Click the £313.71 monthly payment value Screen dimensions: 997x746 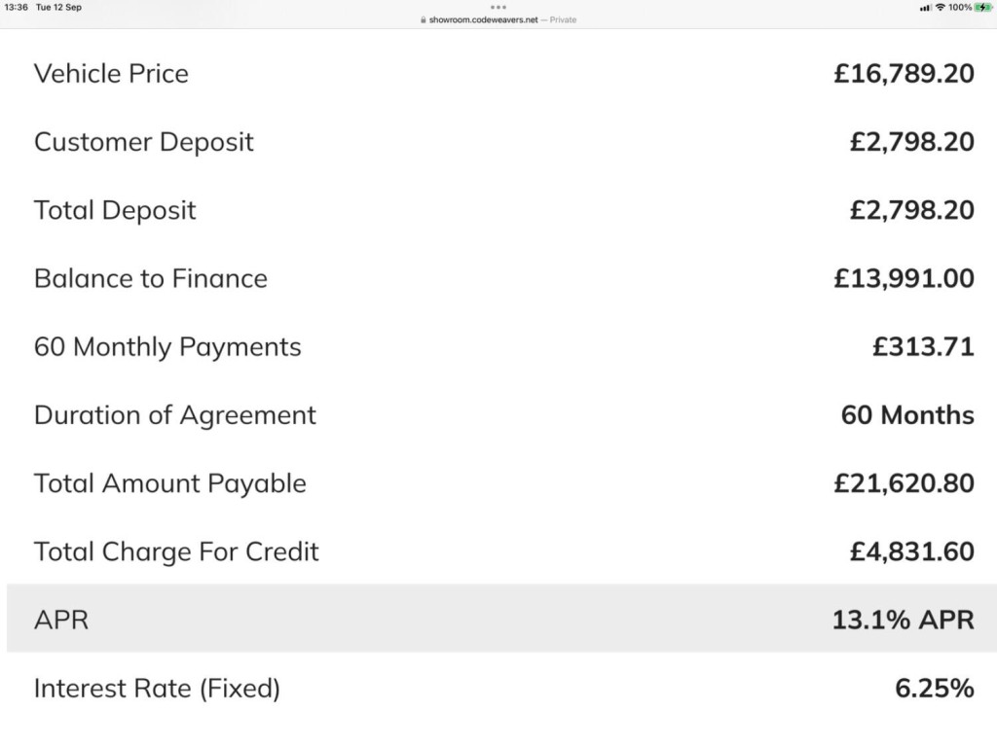[x=923, y=347]
